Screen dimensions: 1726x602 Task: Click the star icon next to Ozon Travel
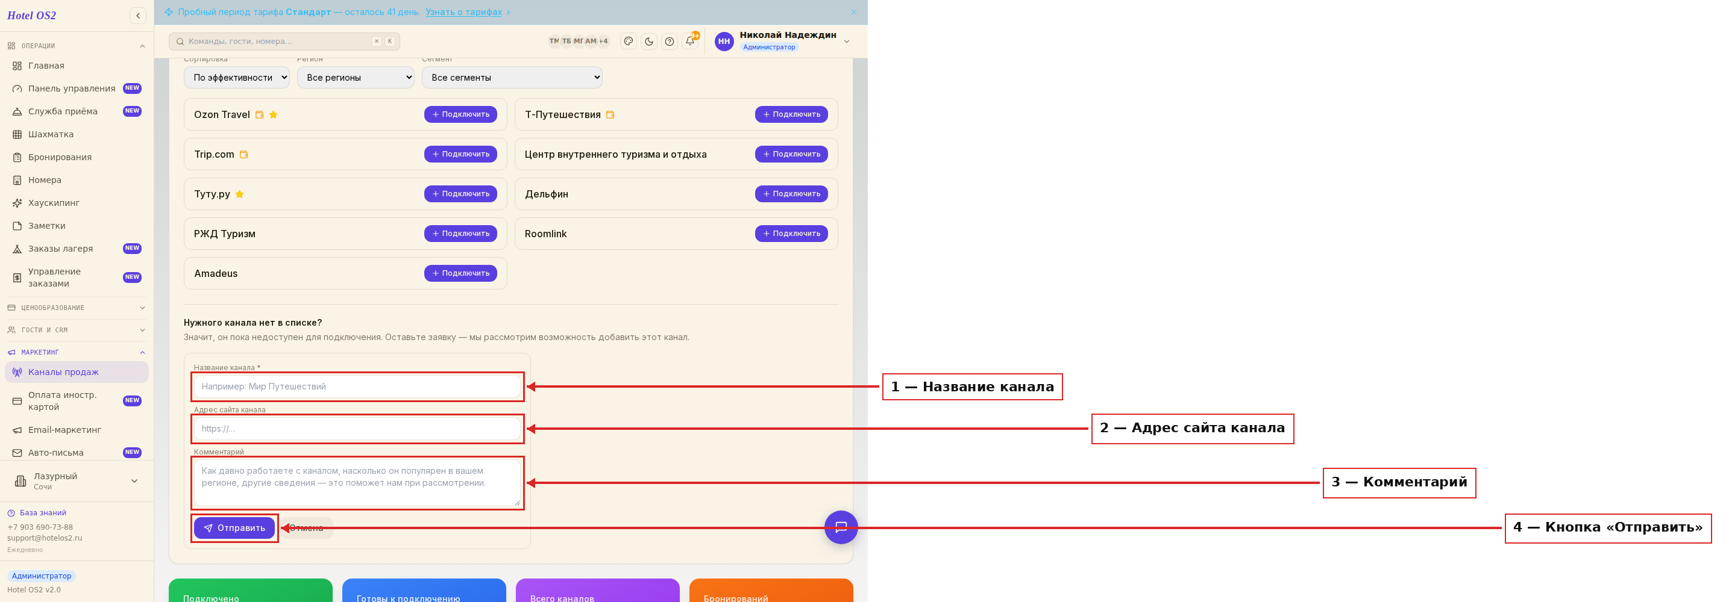pos(274,114)
